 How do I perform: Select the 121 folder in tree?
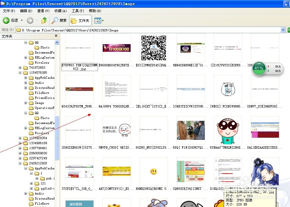tap(43, 183)
